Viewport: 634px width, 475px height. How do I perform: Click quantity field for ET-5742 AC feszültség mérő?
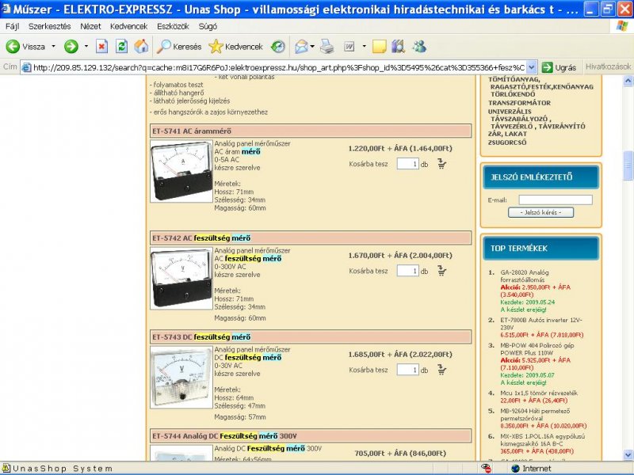(x=407, y=271)
